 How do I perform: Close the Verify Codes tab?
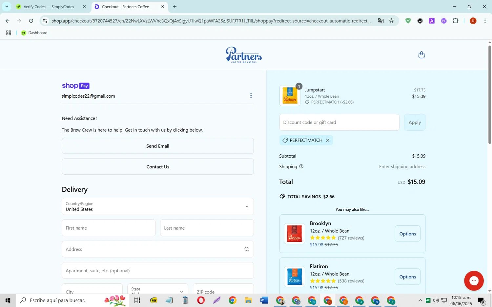click(84, 7)
